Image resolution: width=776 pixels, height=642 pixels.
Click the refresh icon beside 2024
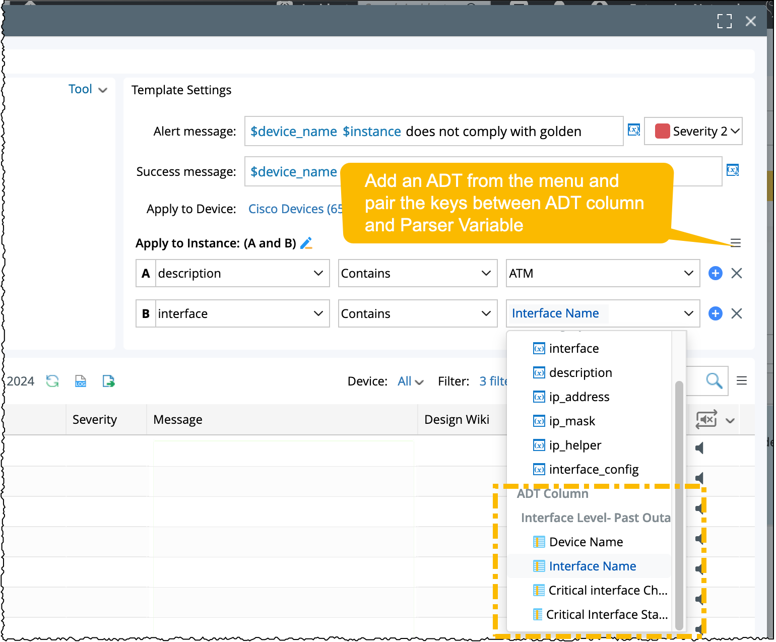[52, 381]
